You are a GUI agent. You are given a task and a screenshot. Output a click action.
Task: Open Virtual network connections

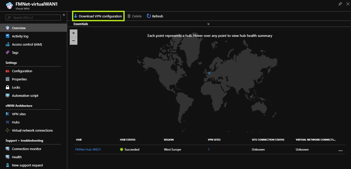pyautogui.click(x=32, y=130)
